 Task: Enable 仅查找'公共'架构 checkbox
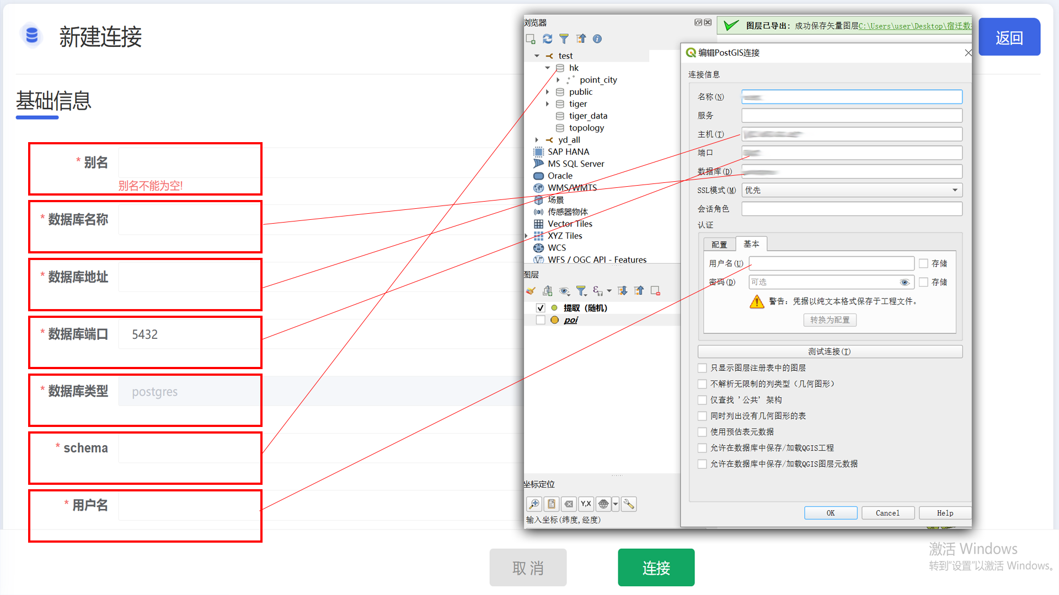pos(702,399)
